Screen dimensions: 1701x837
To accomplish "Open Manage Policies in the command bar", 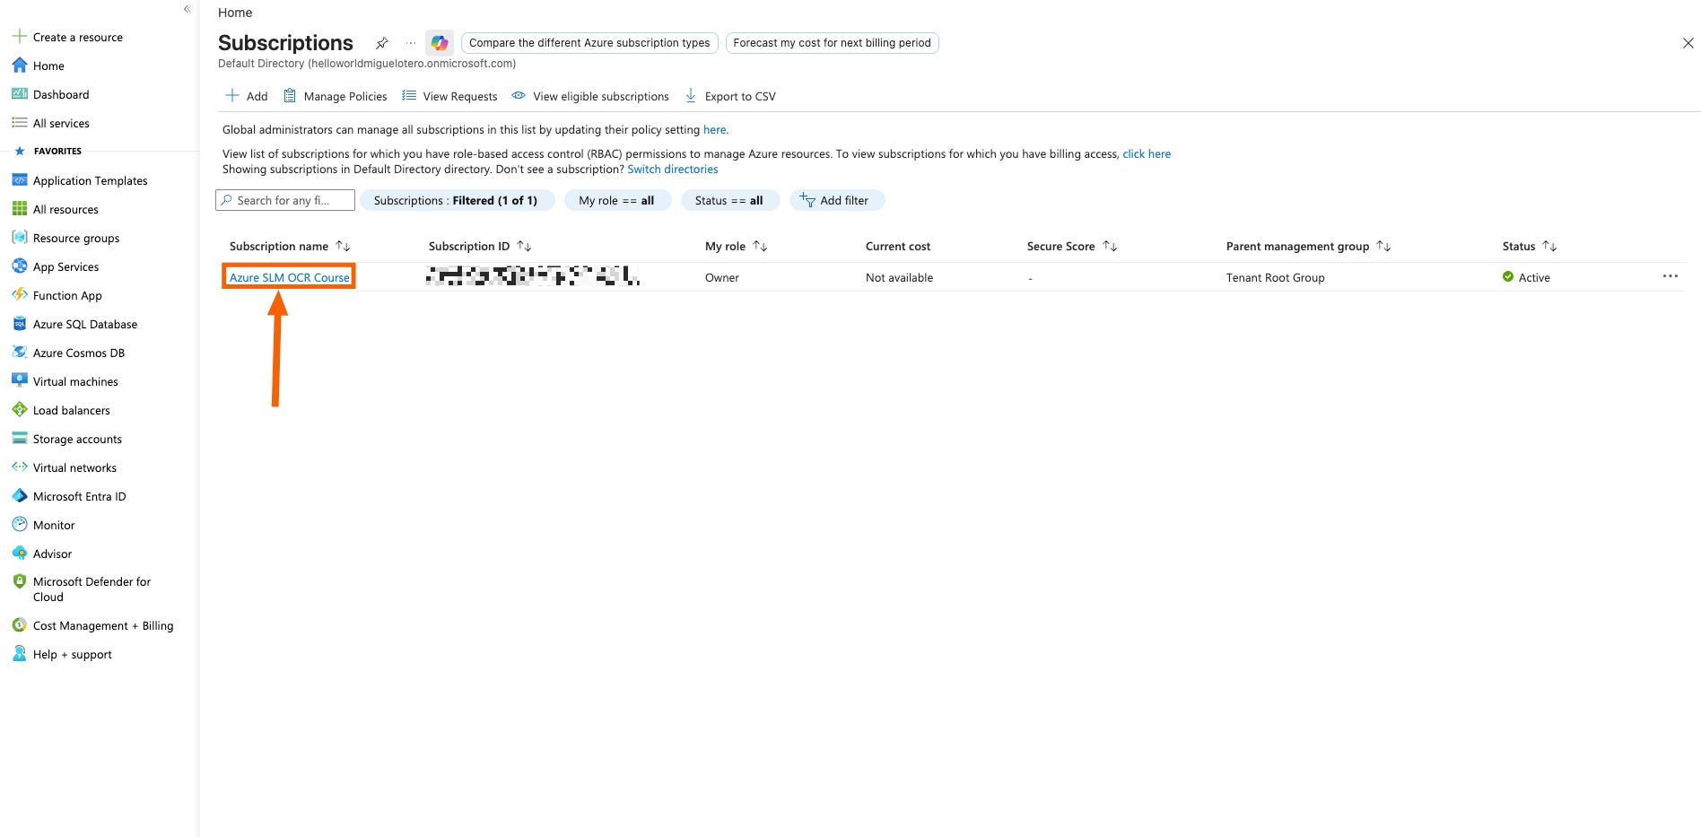I will click(x=336, y=96).
